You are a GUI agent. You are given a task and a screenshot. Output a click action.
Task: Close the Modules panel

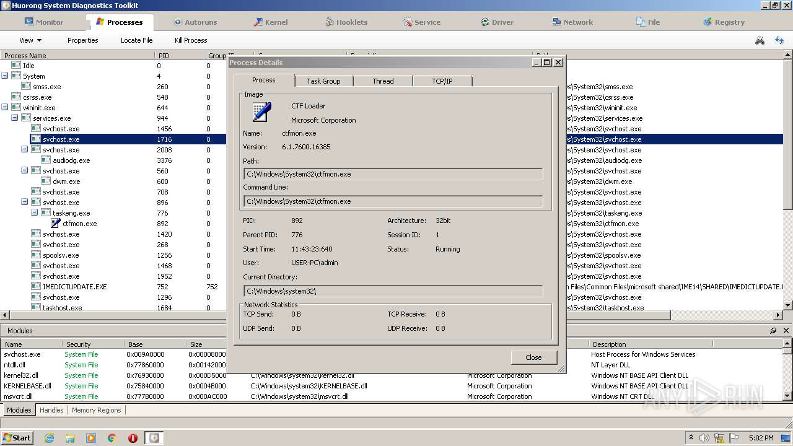(786, 331)
